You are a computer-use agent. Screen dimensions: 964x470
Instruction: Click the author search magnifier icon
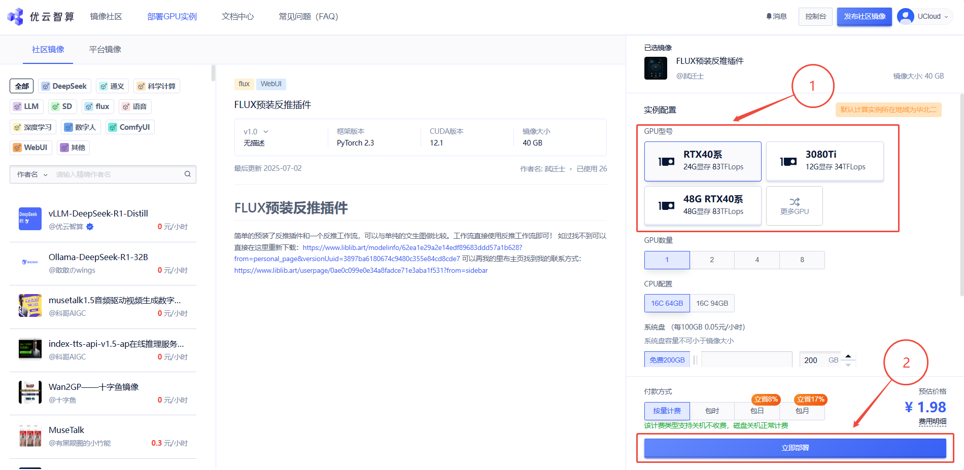[188, 174]
